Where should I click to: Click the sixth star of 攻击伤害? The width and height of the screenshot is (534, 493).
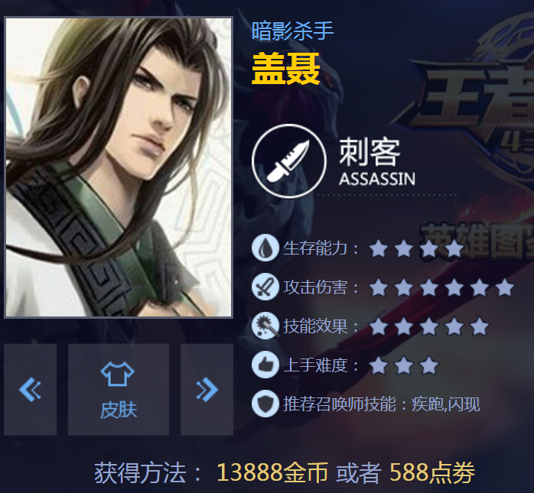(505, 287)
